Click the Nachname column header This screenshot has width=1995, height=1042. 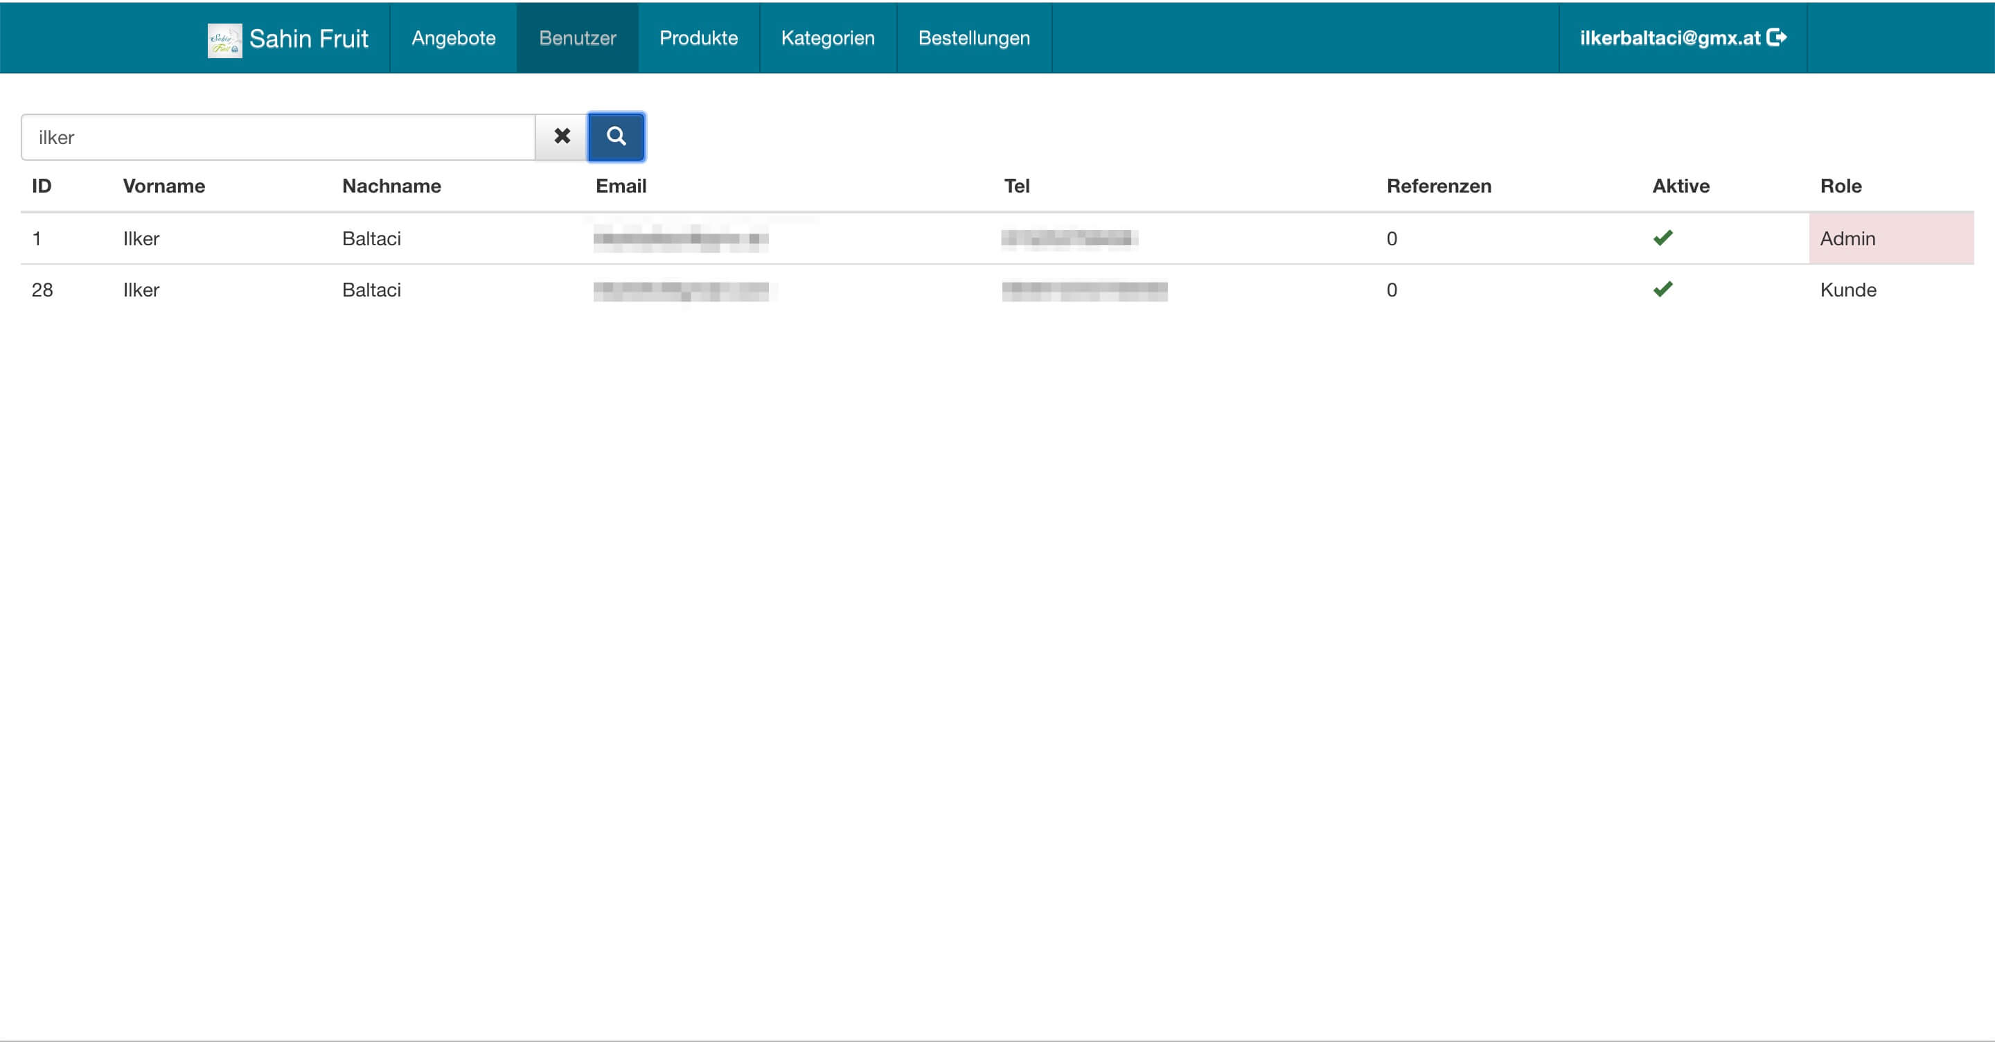pos(391,186)
